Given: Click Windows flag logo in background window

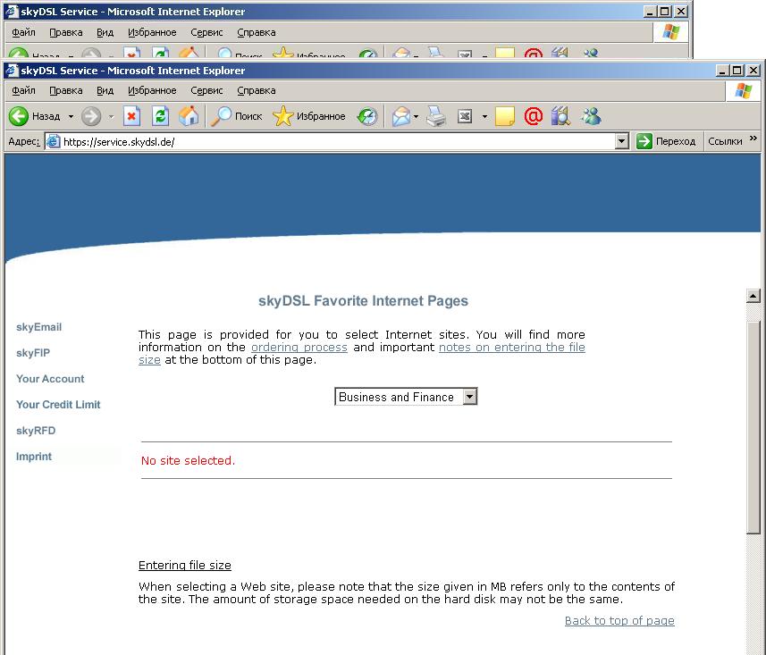Looking at the screenshot, I should pyautogui.click(x=671, y=32).
